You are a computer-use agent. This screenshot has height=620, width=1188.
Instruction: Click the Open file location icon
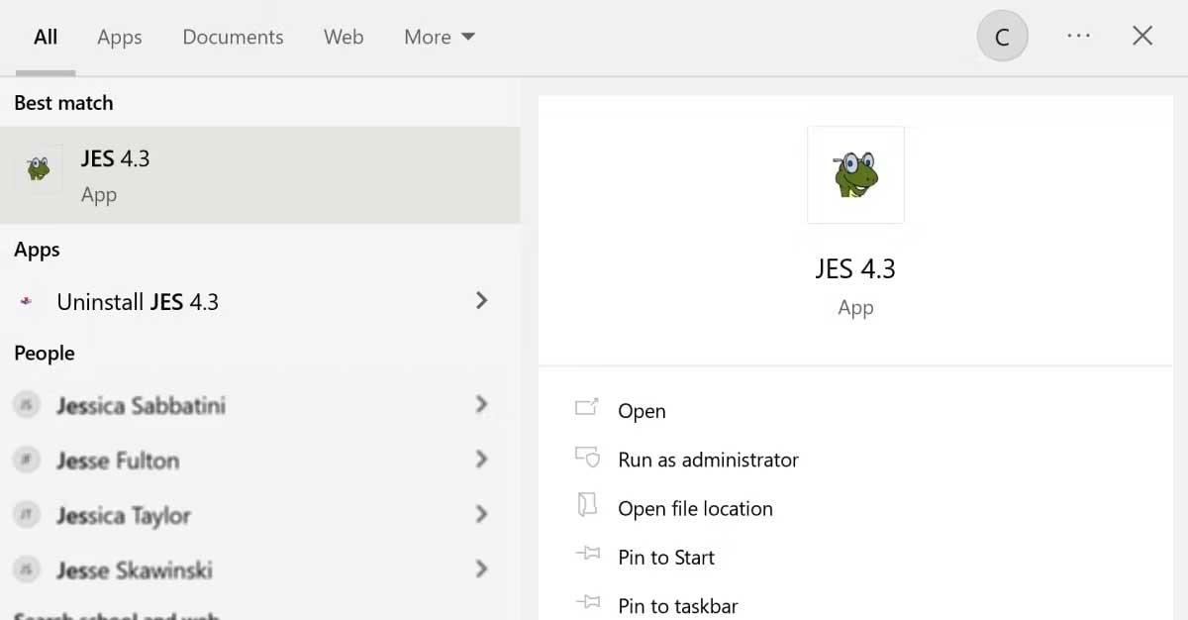pos(587,506)
